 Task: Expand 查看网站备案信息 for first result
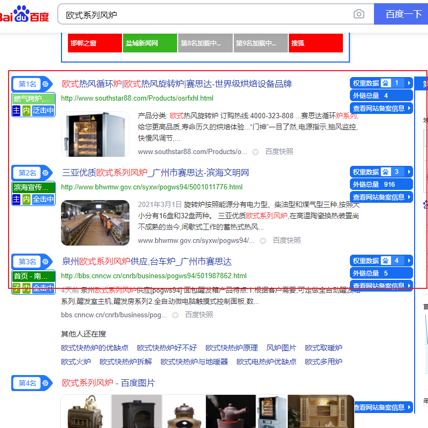pos(381,109)
